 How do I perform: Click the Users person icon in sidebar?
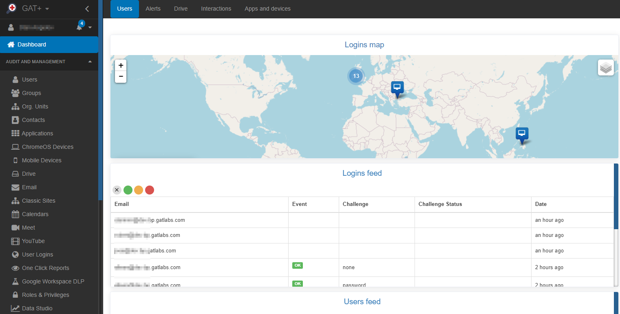point(15,80)
